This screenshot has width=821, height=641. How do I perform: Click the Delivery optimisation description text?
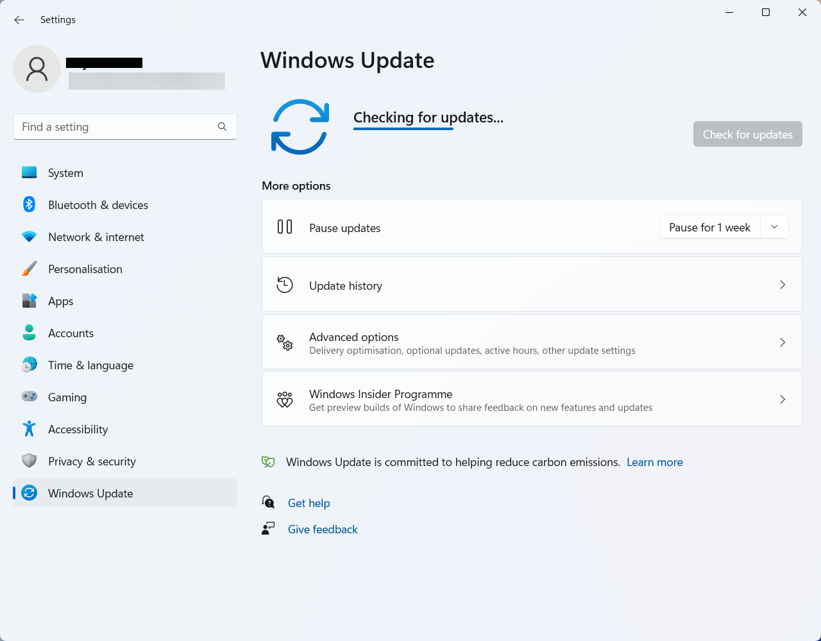472,351
